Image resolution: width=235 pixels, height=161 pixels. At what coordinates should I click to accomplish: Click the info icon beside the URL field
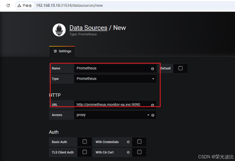[x=153, y=105]
